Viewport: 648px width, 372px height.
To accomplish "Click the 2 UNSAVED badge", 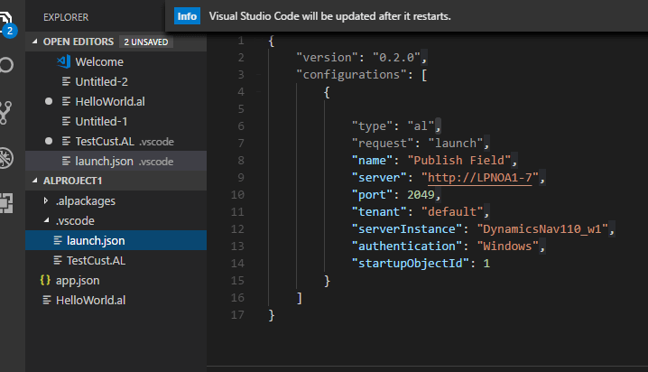I will pos(146,42).
